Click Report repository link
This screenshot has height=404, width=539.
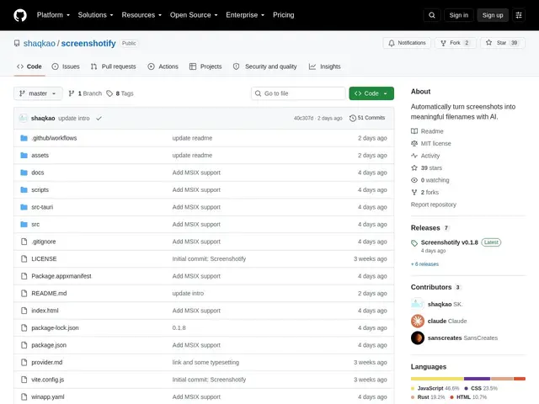click(434, 205)
